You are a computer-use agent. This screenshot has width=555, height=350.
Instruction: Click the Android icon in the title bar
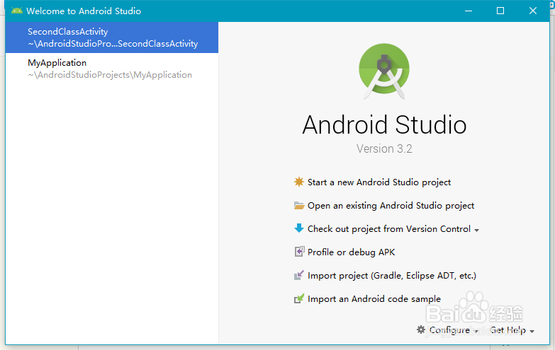[x=16, y=11]
